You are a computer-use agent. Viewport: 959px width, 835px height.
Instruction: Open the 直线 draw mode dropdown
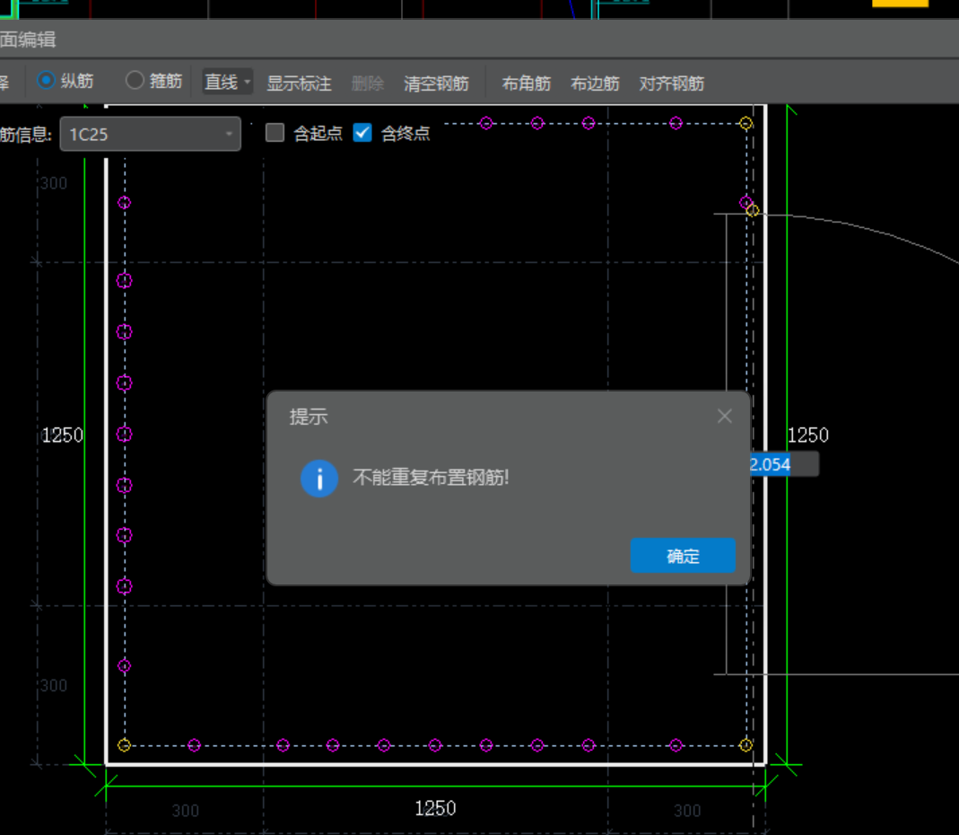pos(228,82)
